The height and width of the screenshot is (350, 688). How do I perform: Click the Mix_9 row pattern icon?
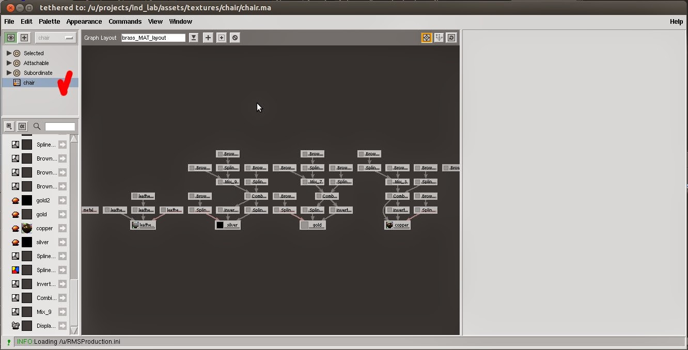click(15, 312)
